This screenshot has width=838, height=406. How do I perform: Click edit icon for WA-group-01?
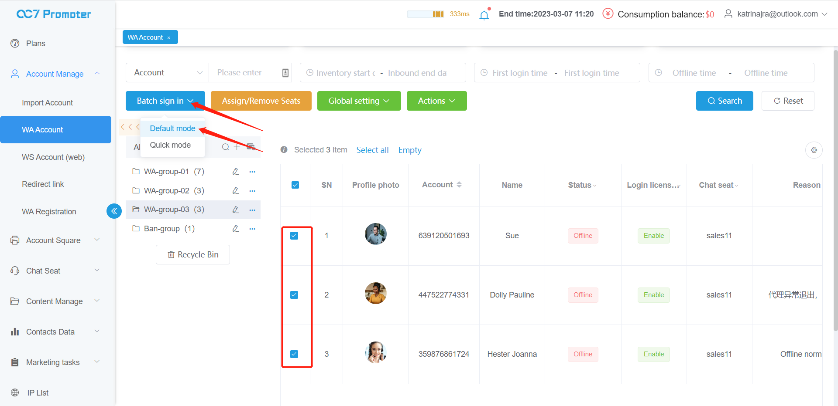click(x=236, y=172)
